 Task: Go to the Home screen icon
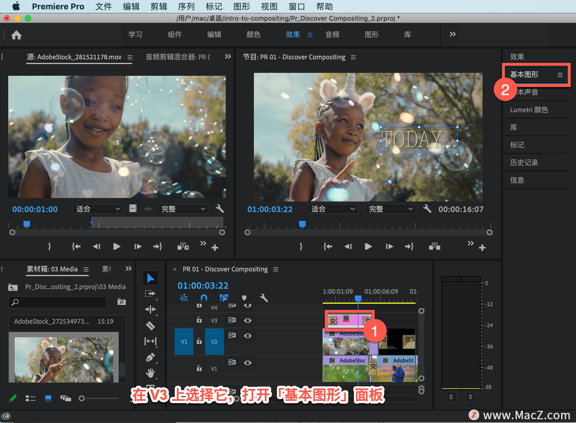16,35
